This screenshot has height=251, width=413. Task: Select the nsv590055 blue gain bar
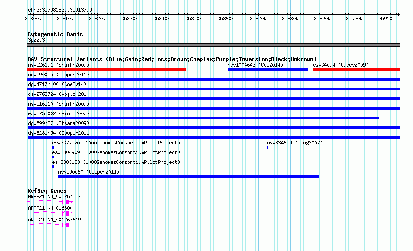pos(213,79)
